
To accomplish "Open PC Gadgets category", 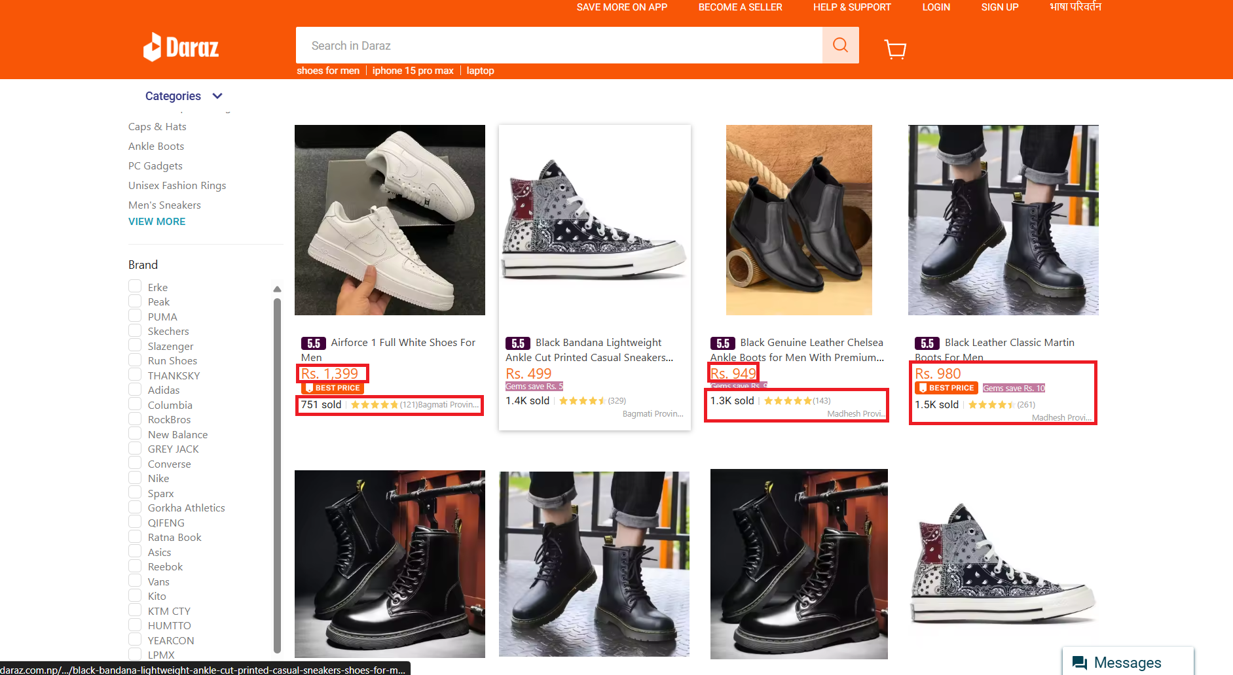I will pos(155,166).
